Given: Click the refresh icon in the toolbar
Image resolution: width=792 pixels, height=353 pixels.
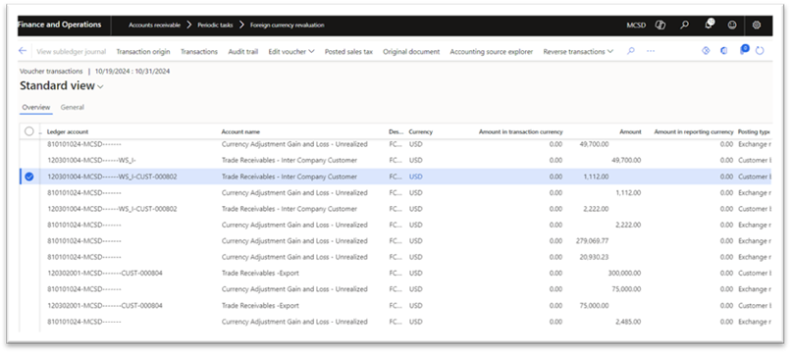Looking at the screenshot, I should tap(760, 51).
